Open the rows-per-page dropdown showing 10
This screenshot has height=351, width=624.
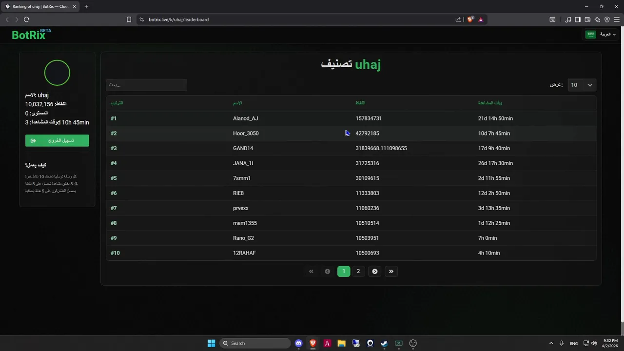(582, 85)
